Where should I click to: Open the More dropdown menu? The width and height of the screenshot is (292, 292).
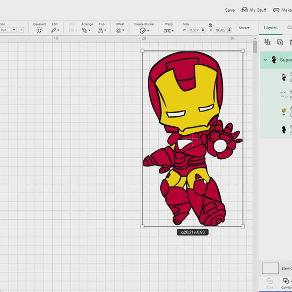(x=244, y=28)
